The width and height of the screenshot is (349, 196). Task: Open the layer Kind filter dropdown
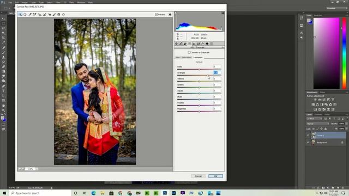point(314,119)
